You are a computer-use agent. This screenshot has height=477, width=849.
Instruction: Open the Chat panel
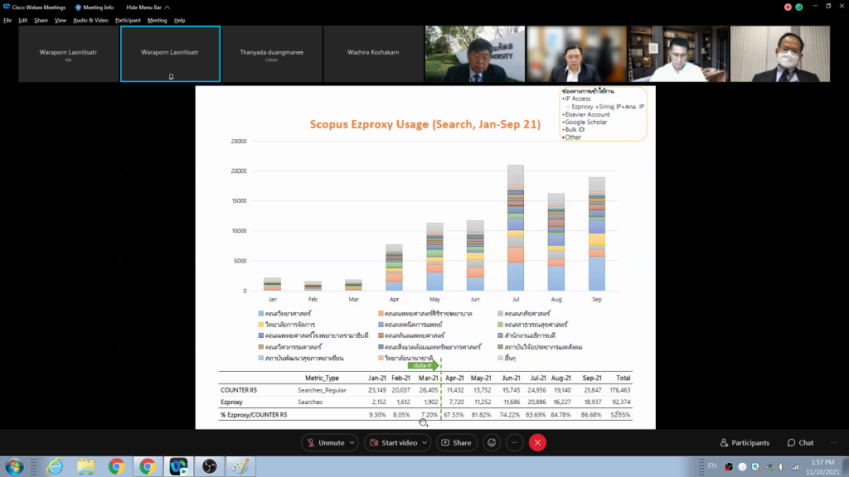click(x=801, y=443)
